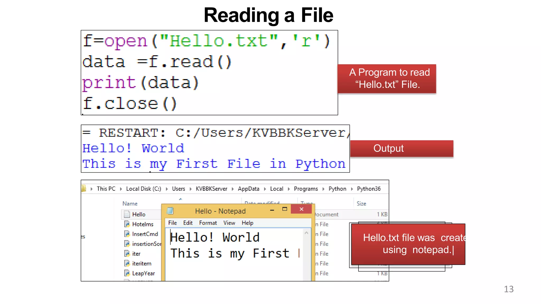Click the iter Python file icon

(127, 254)
